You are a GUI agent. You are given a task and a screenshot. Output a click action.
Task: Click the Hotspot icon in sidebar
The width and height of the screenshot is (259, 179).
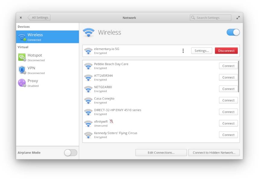pyautogui.click(x=22, y=57)
